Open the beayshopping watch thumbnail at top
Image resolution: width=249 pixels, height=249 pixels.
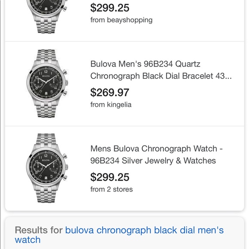(47, 16)
